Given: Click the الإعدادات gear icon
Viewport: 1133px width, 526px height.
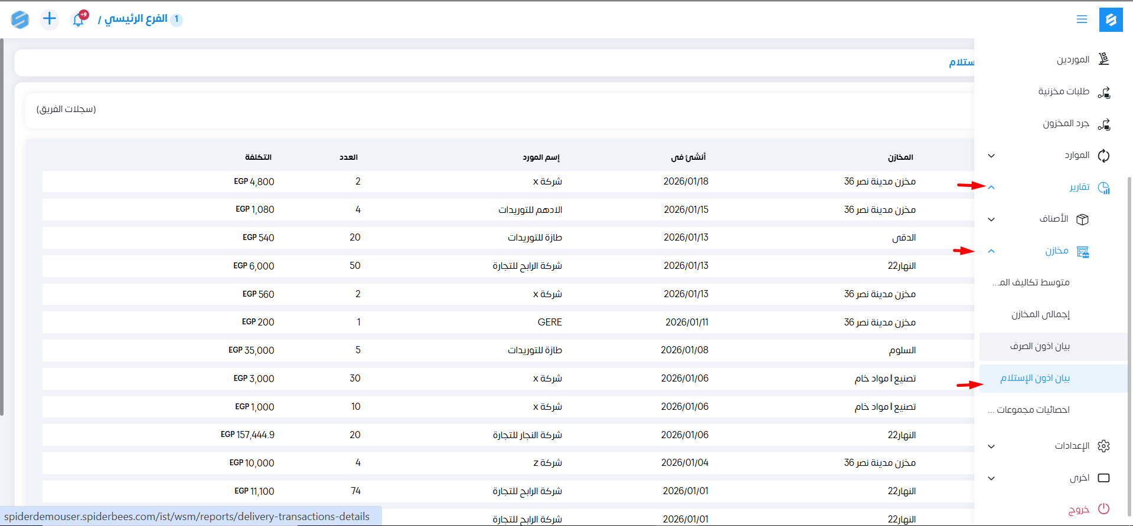Looking at the screenshot, I should (1103, 446).
